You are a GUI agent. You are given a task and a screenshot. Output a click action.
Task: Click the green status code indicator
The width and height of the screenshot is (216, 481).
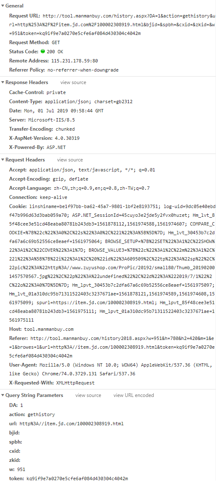[43, 51]
